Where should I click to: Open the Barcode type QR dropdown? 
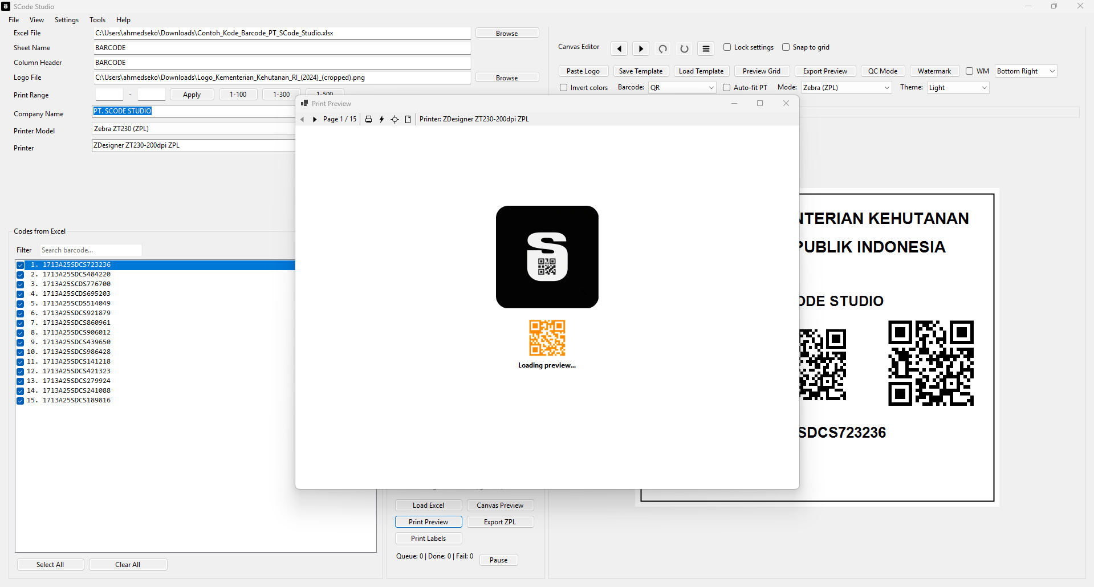pos(682,88)
